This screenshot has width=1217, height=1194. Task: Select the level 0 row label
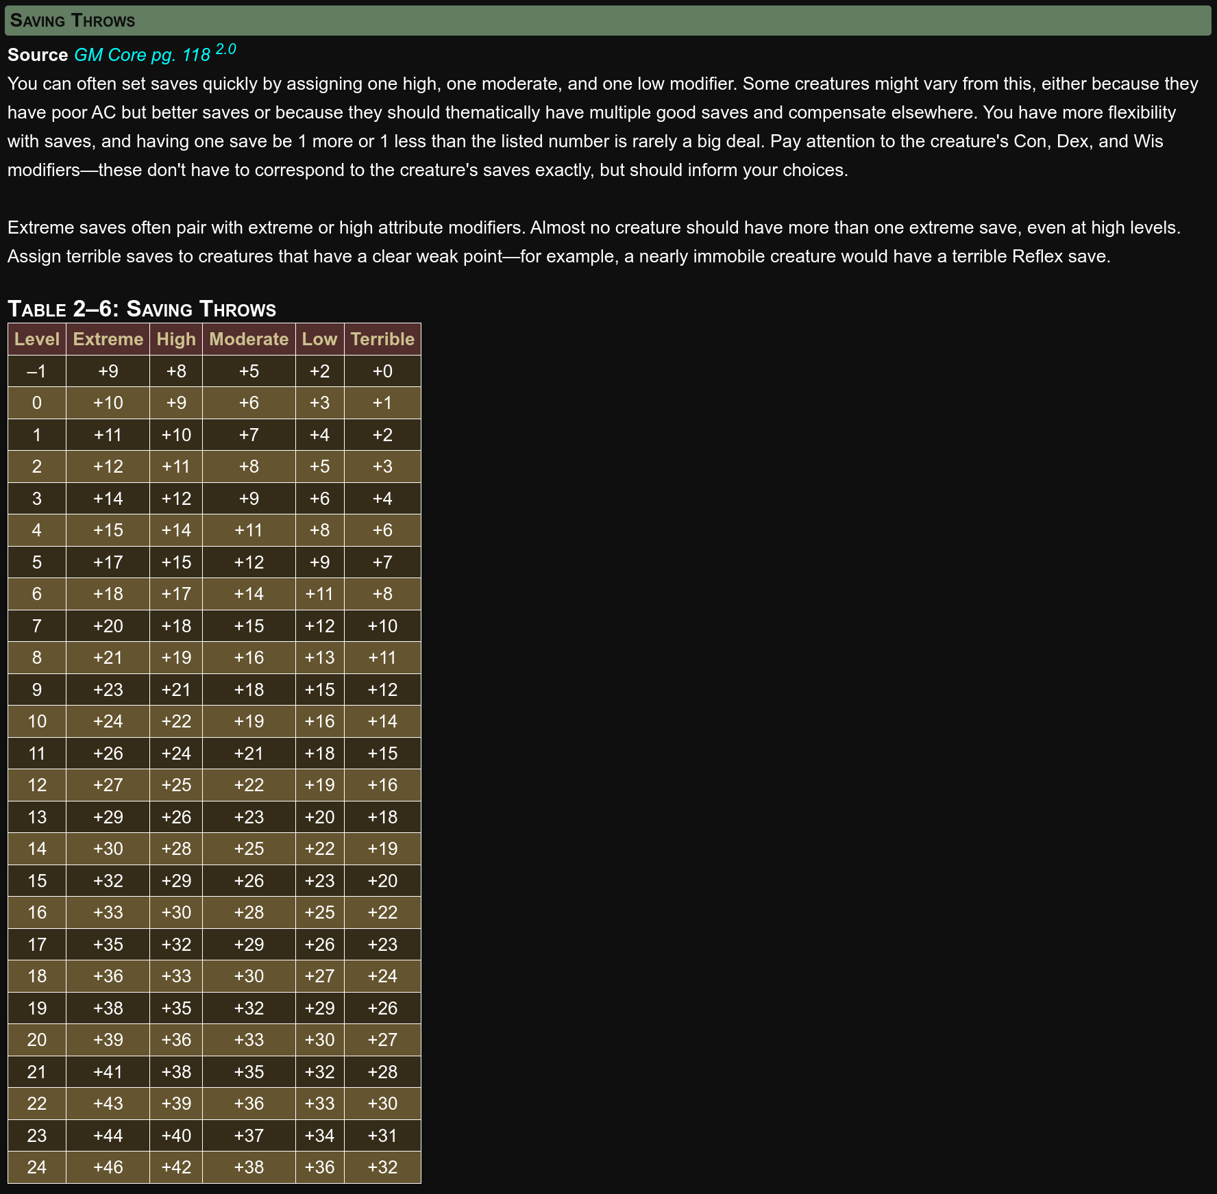tap(37, 403)
